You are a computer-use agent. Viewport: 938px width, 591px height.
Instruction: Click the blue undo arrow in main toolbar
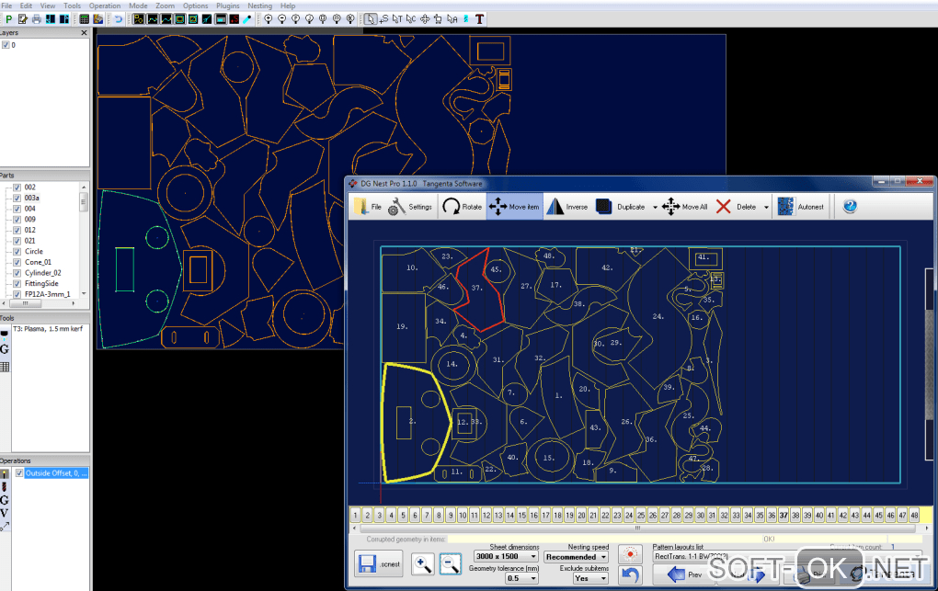(x=118, y=19)
